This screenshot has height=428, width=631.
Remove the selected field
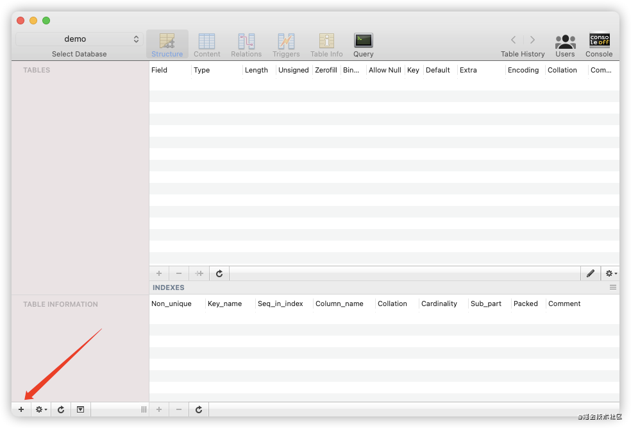pos(179,273)
